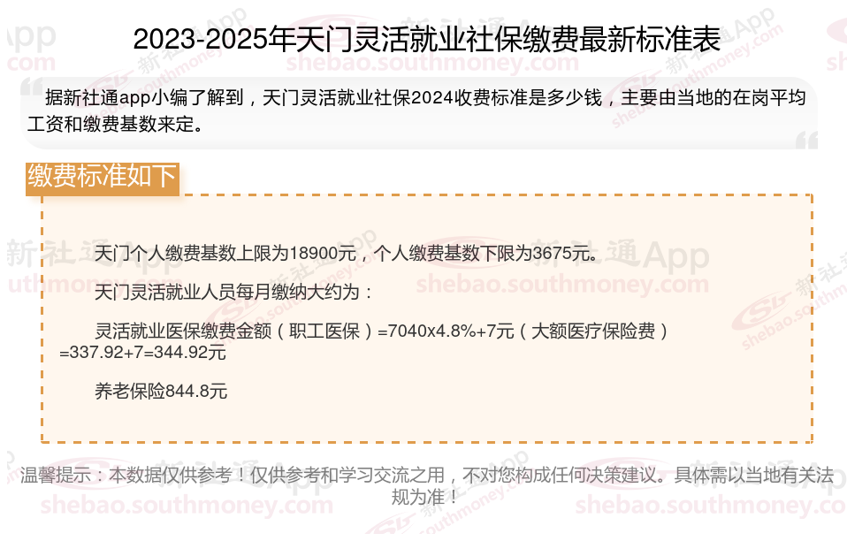Screen dimensions: 847x541
Task: Click the 规为准 ending line of disclaimer
Action: coord(424,497)
